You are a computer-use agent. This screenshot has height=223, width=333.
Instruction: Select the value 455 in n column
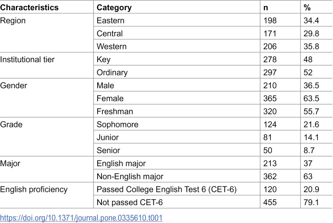[270, 203]
